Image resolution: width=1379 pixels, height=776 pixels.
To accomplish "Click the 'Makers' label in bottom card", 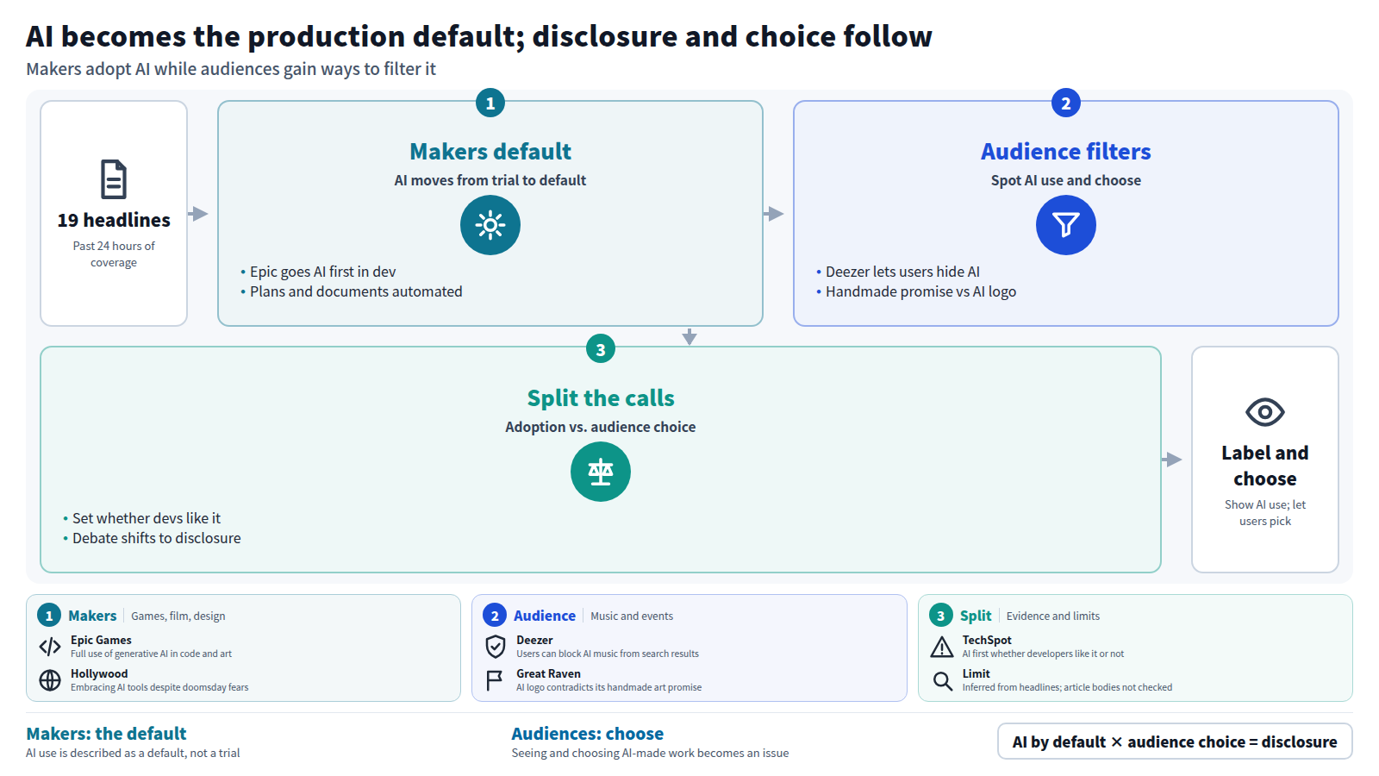I will pyautogui.click(x=92, y=616).
